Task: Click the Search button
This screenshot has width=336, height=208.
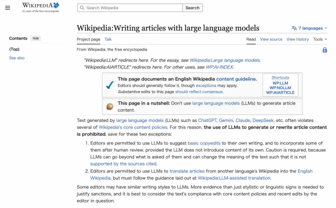Action: point(192,7)
